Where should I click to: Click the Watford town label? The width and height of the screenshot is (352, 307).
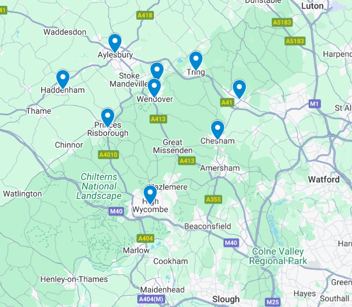323,179
